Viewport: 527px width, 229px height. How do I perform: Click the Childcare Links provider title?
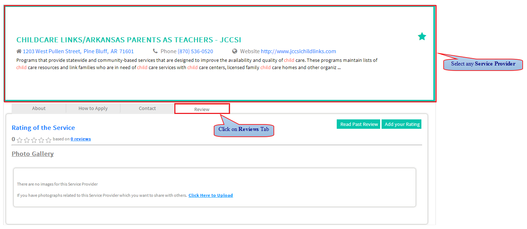(129, 40)
